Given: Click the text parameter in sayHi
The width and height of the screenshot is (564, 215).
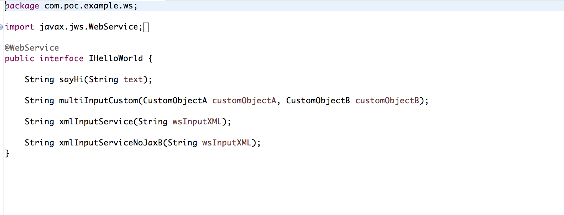Looking at the screenshot, I should [133, 79].
